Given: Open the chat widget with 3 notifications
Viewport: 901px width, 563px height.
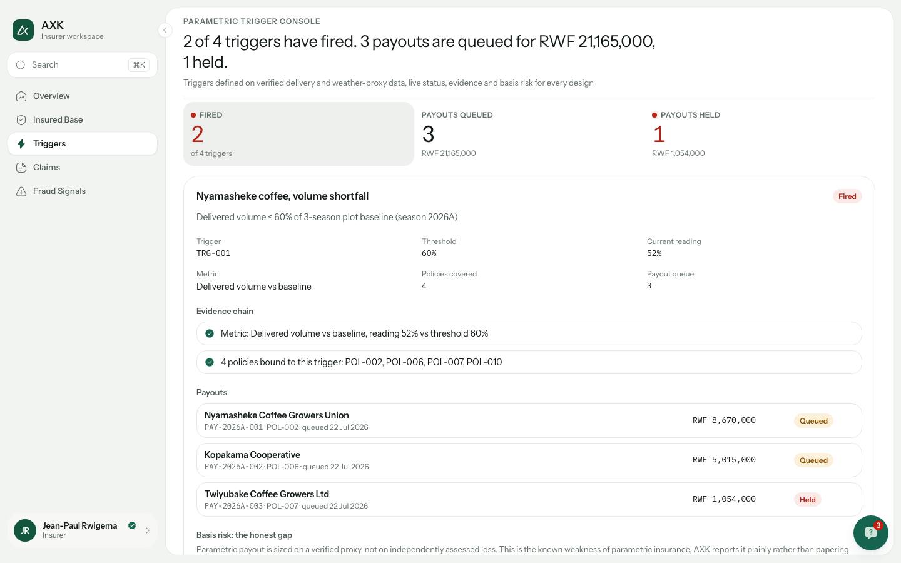Looking at the screenshot, I should click(x=870, y=533).
